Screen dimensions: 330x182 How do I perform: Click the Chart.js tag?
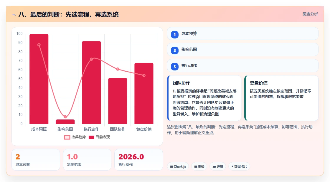click(178, 166)
